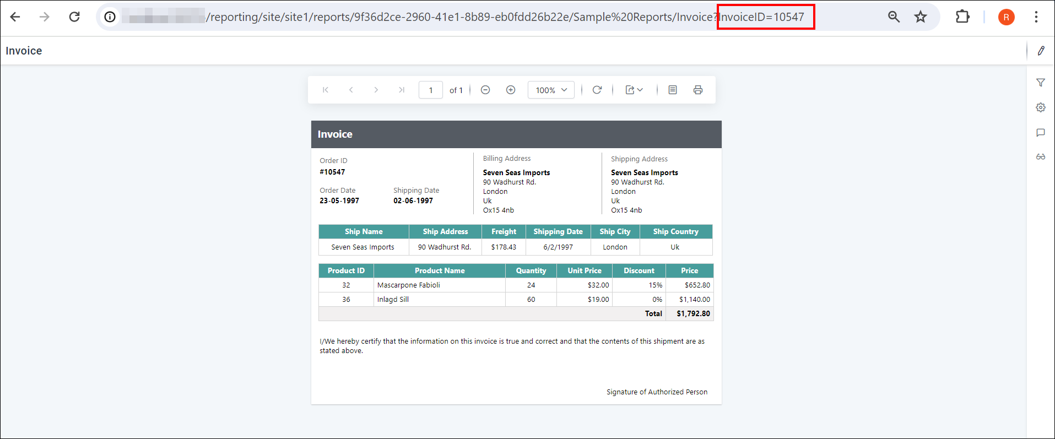
Task: Click the price cell $652.80
Action: [x=690, y=285]
